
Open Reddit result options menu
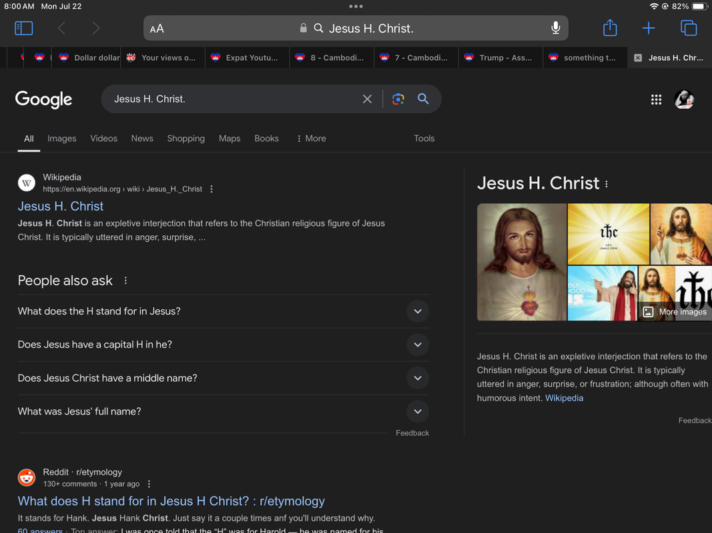pyautogui.click(x=149, y=484)
